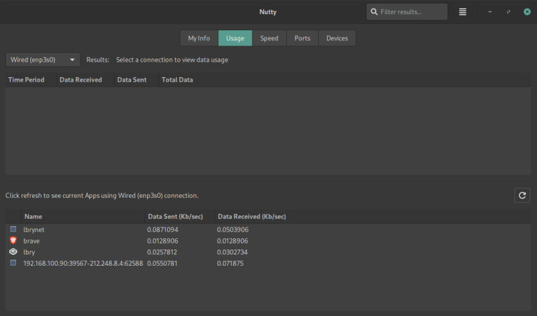Sort by Data Received (Kb/sec) column
This screenshot has height=316, width=537.
(252, 216)
